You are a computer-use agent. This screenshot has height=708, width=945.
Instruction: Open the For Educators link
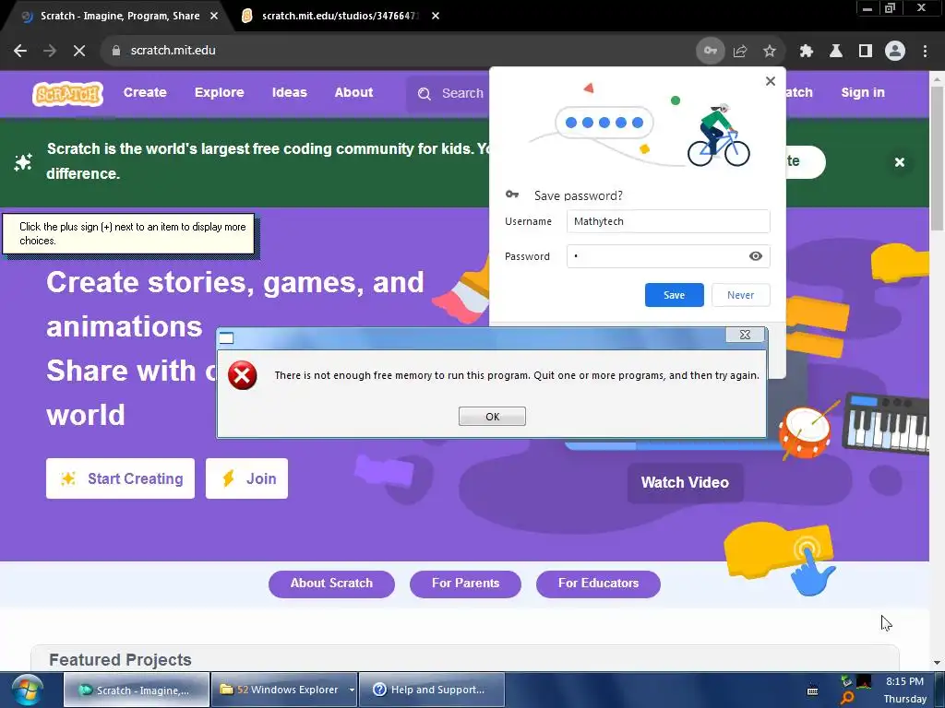pyautogui.click(x=598, y=584)
